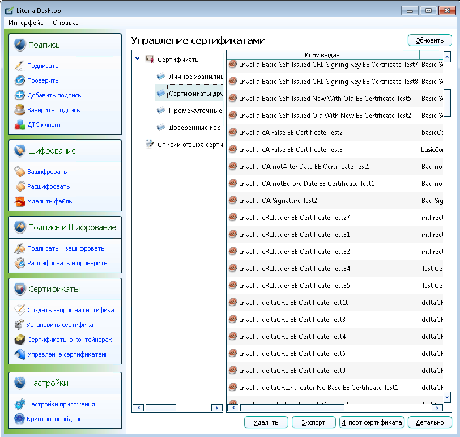Open the Интерфейс menu
460x437 pixels.
pos(26,23)
